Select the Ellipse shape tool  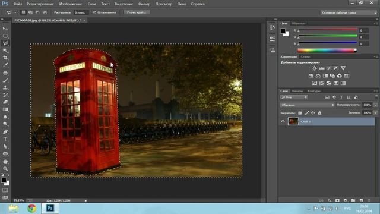coord(5,153)
